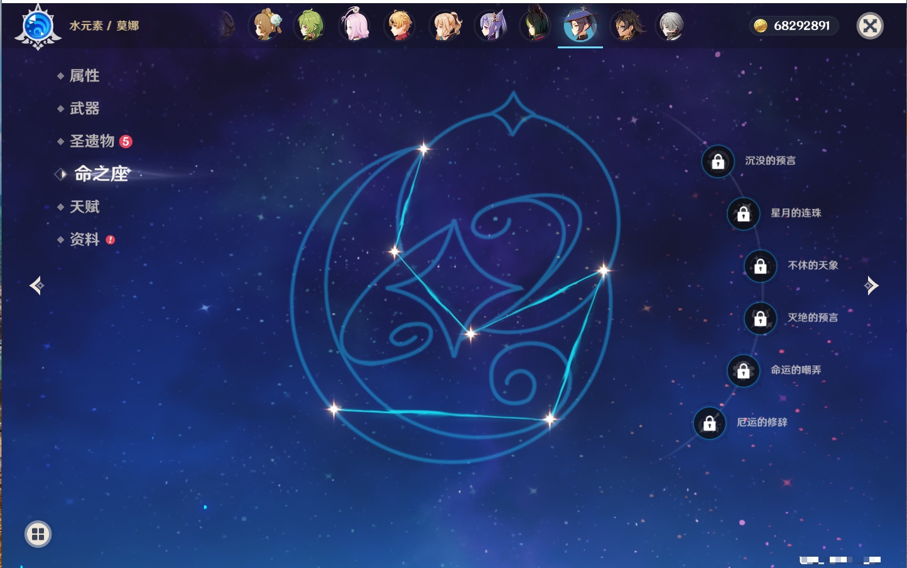Open the grid menu button
The width and height of the screenshot is (907, 568).
[x=38, y=534]
